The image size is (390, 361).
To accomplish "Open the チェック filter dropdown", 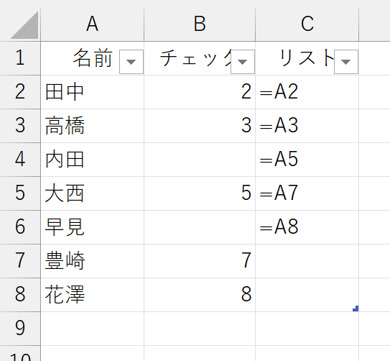I will [243, 62].
